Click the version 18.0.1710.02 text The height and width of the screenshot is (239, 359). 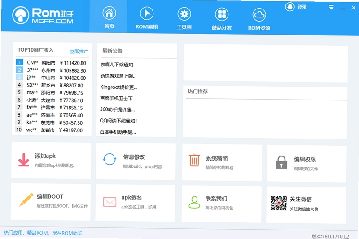330,236
